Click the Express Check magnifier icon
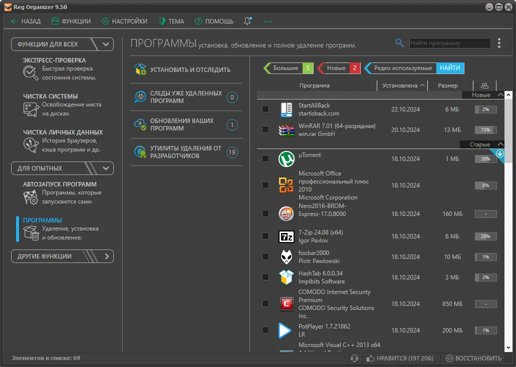 tap(31, 73)
